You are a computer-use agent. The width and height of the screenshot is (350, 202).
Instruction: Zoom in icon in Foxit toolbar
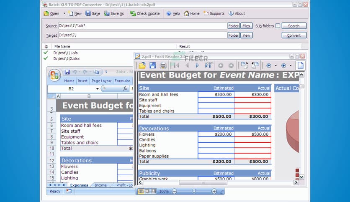pos(283,66)
